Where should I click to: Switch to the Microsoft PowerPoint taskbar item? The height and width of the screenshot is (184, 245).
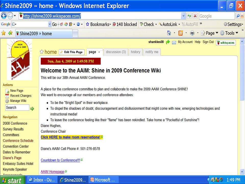click(103, 180)
